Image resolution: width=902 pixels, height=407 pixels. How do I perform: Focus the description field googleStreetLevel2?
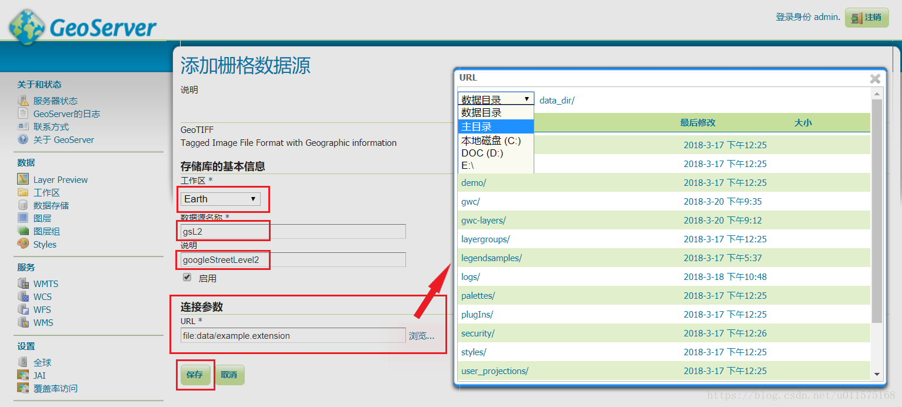click(x=293, y=259)
